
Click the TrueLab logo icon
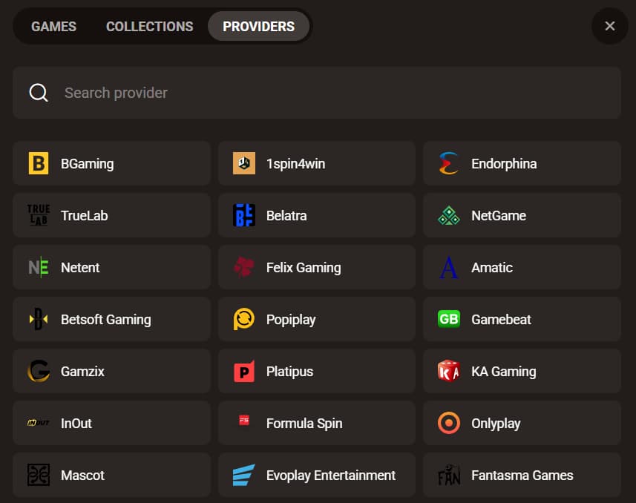[39, 215]
